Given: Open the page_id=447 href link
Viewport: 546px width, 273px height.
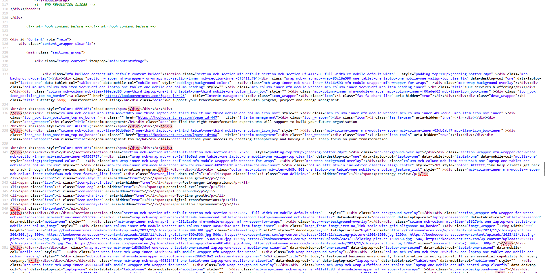Looking at the screenshot, I should 177,117.
